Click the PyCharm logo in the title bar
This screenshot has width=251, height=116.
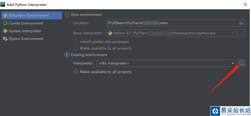pos(3,4)
